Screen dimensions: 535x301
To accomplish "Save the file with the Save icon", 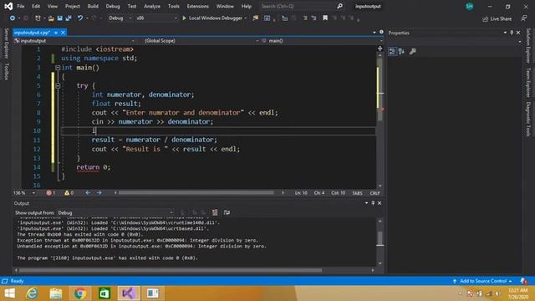I will pos(59,18).
